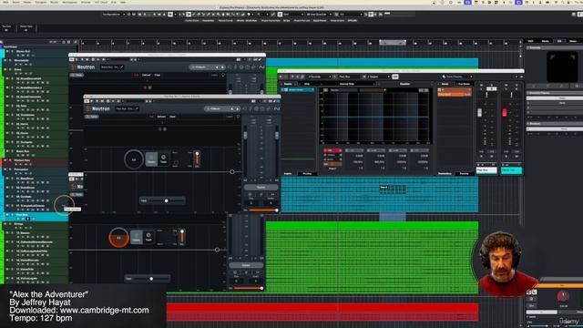The width and height of the screenshot is (583, 328).
Task: Toggle the power button in the front Neutron plugin header
Action: click(x=87, y=101)
